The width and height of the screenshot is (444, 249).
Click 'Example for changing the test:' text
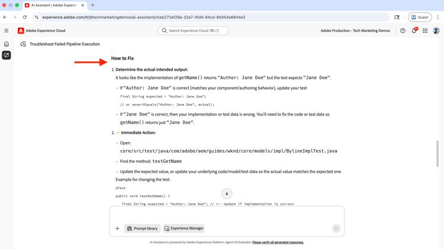pos(143,179)
